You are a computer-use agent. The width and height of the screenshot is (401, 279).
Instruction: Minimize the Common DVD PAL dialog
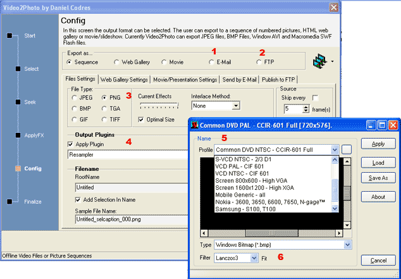pyautogui.click(x=371, y=125)
